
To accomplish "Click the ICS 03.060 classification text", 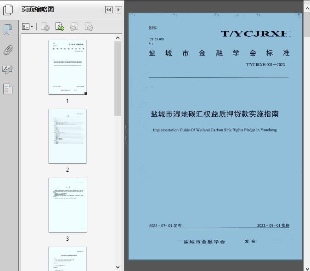I will 156,39.
